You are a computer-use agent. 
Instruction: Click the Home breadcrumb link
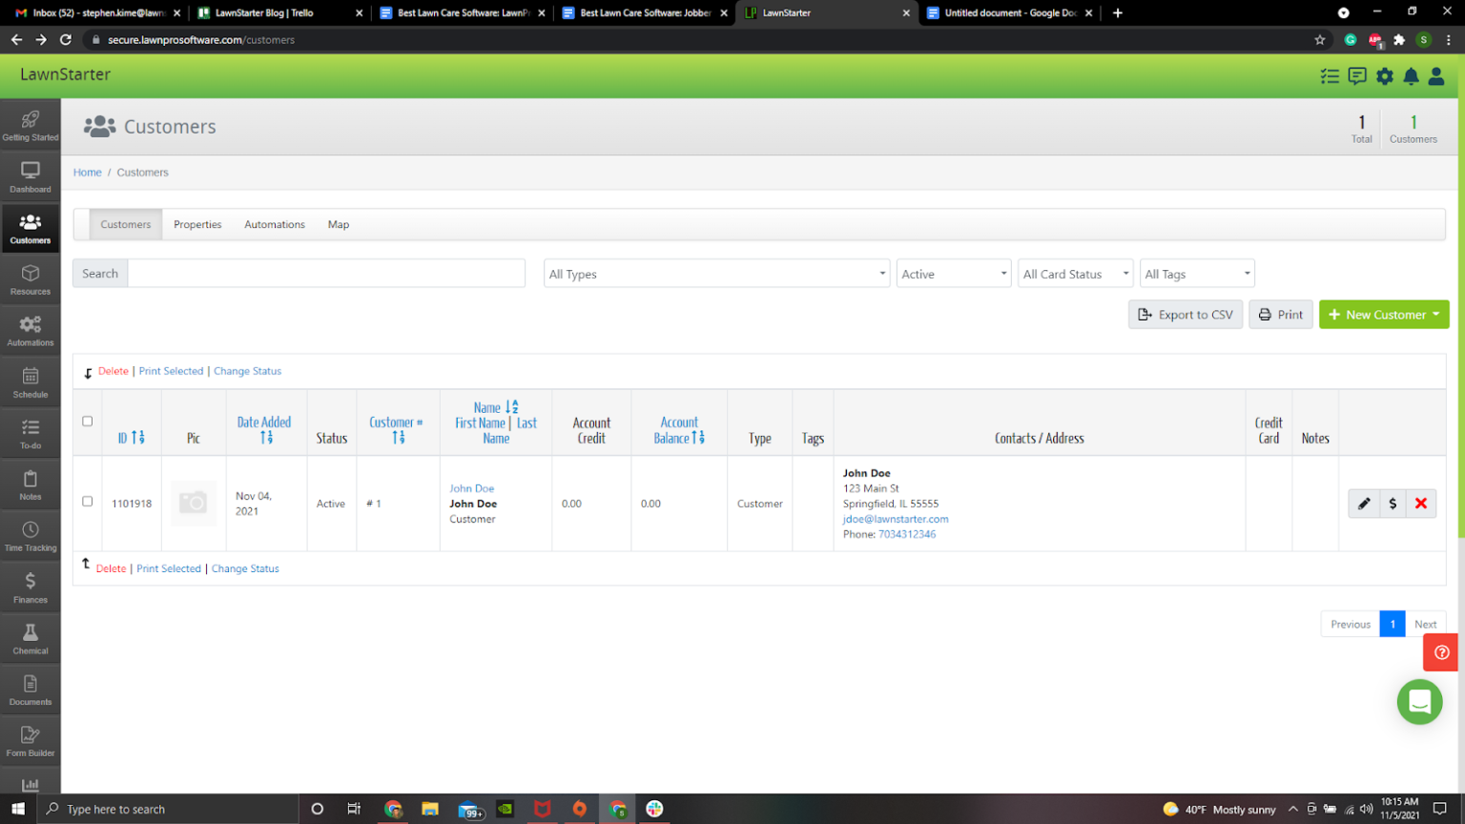87,173
